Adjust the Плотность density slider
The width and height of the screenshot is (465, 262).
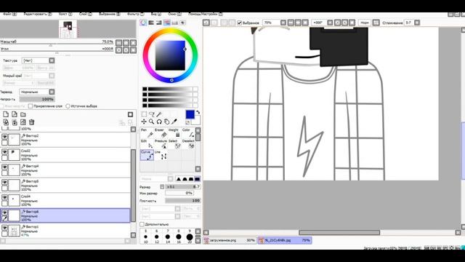point(182,201)
